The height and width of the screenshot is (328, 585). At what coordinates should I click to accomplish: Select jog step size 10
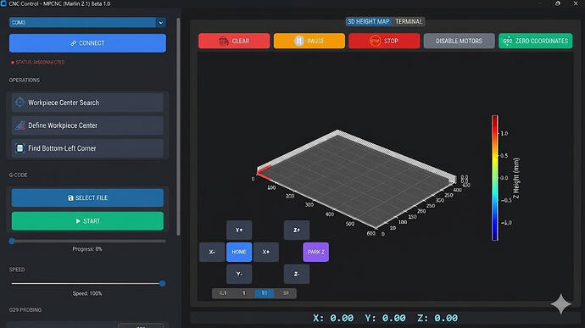point(265,293)
